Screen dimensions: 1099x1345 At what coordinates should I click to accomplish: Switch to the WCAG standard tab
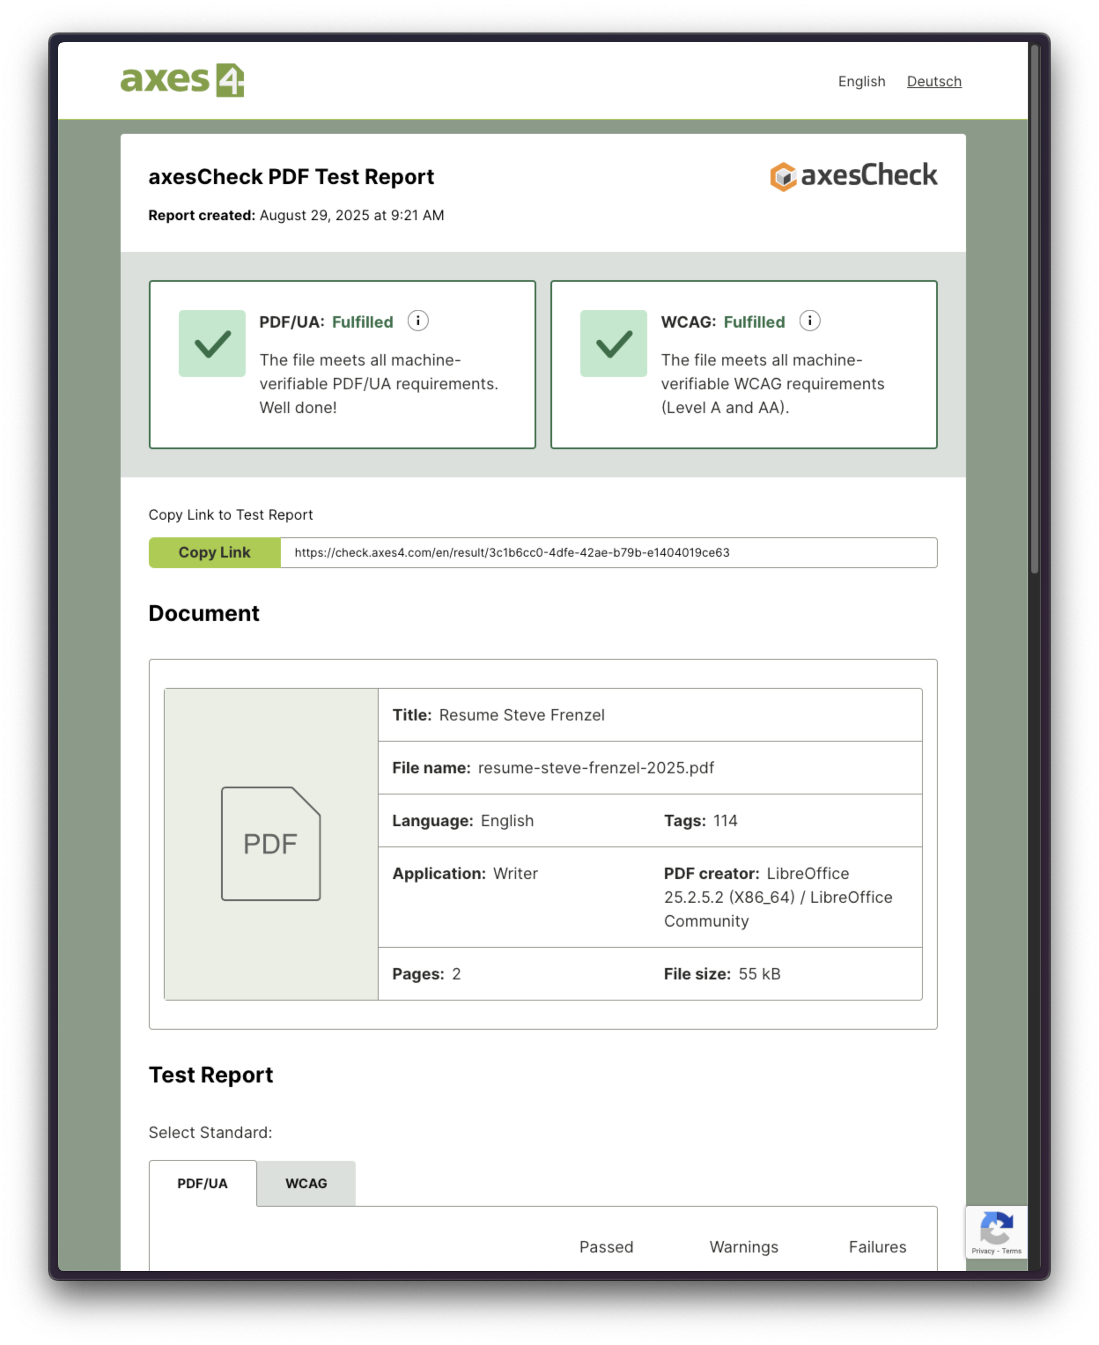(x=306, y=1183)
